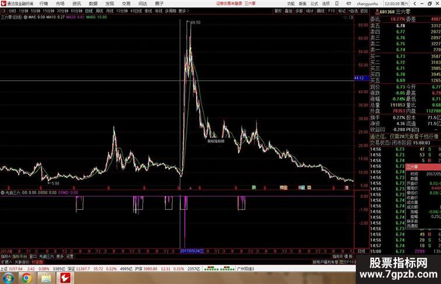Open the 资讯 menu

(76, 3)
